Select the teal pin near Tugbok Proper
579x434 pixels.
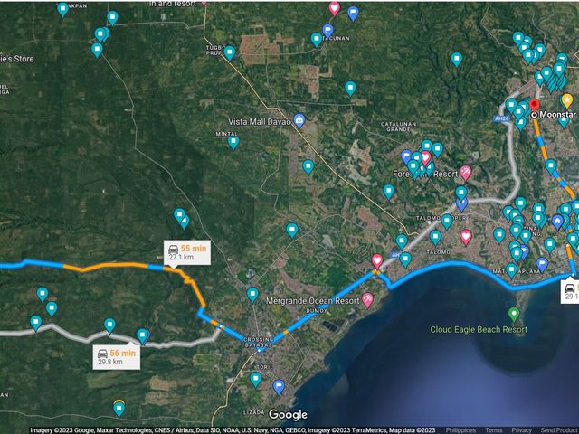point(229,53)
